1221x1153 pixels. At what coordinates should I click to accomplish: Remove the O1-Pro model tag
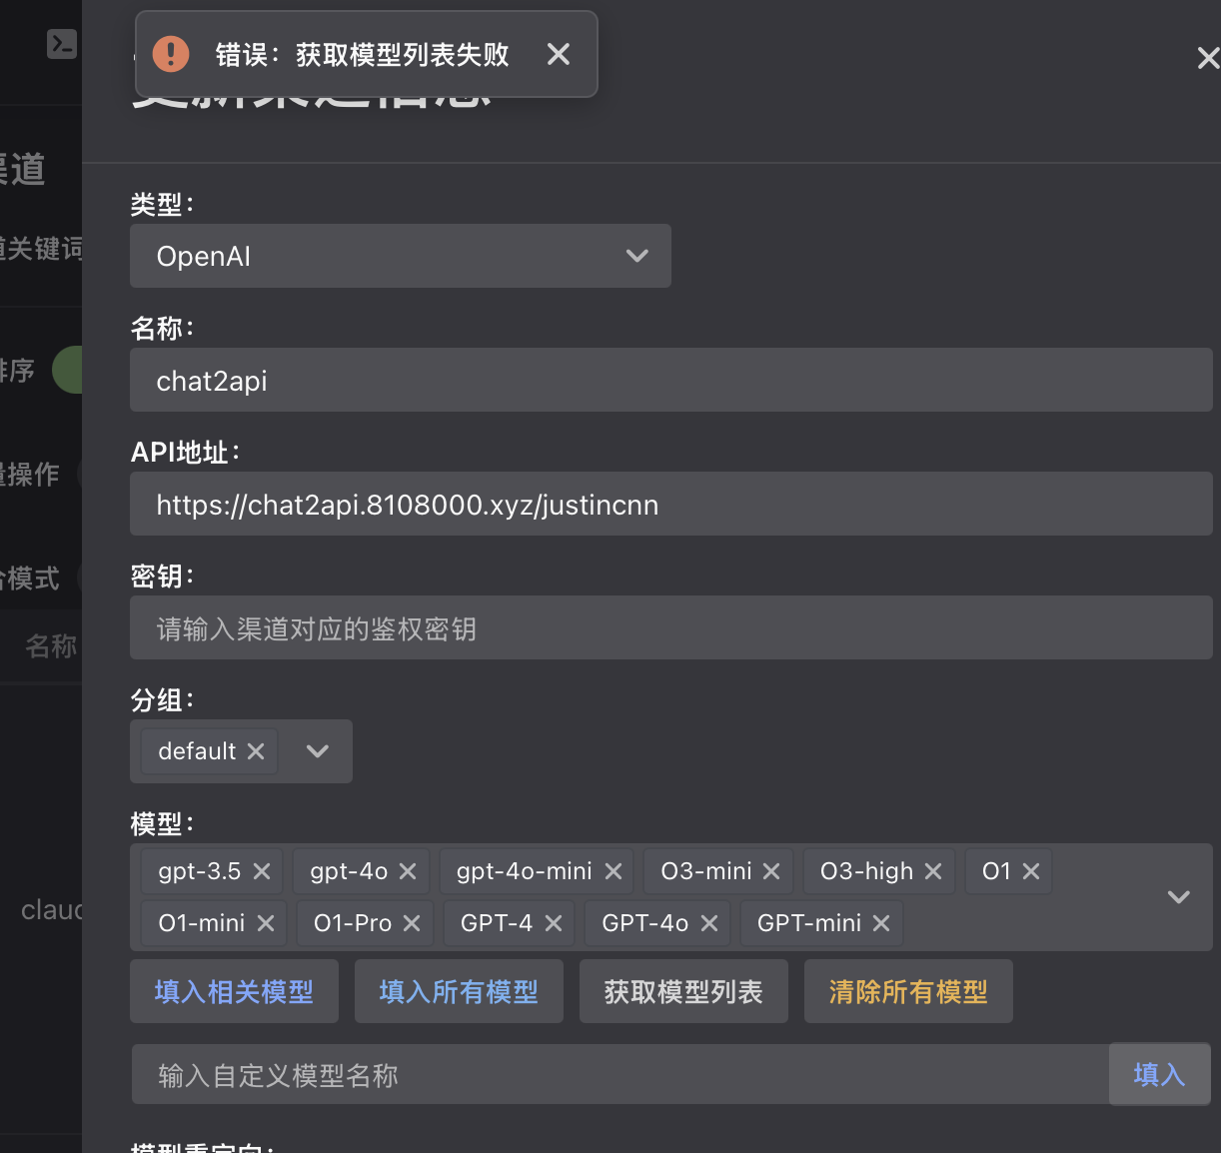click(410, 922)
